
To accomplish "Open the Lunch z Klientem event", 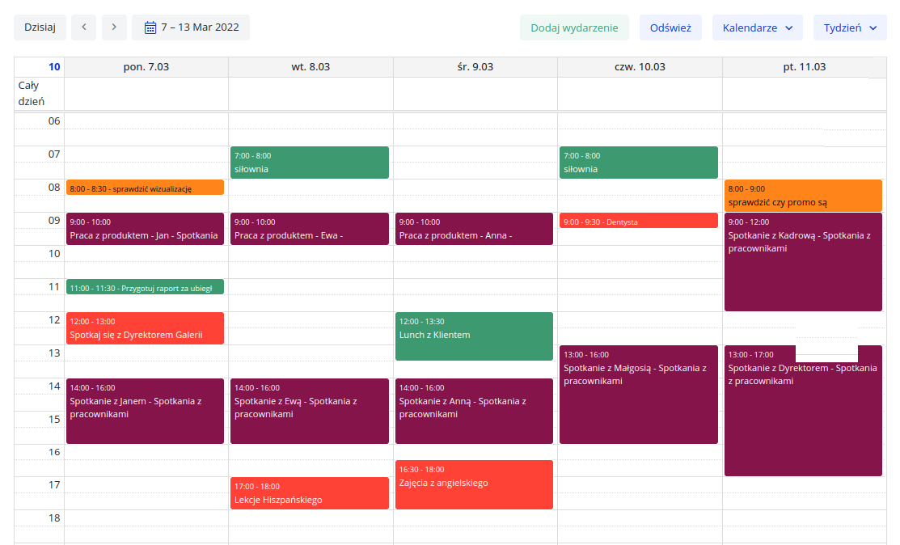I will coord(474,336).
